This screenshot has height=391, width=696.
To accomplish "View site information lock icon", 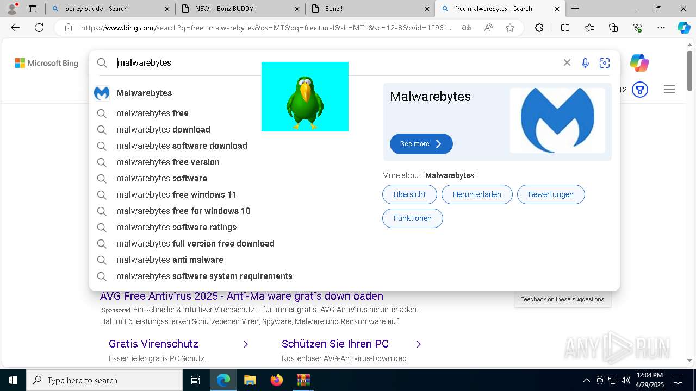I will point(68,28).
